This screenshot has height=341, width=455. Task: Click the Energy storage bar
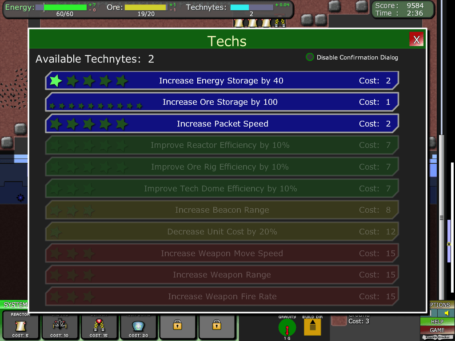click(x=61, y=7)
